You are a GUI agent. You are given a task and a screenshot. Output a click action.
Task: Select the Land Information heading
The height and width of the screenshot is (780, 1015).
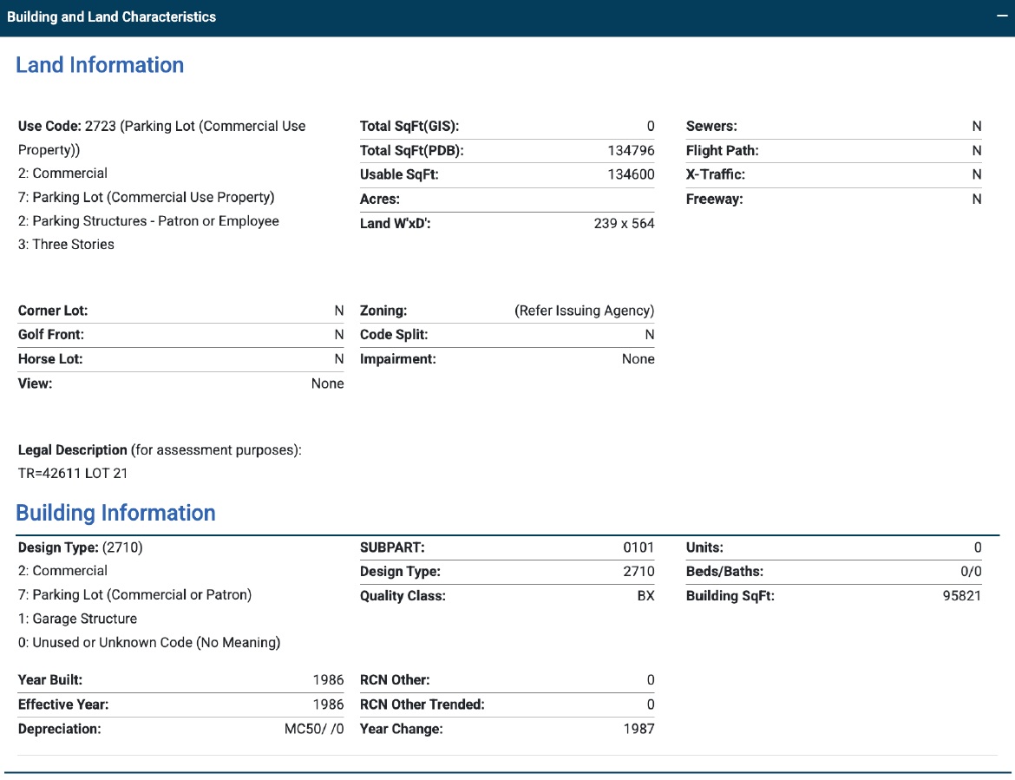[x=100, y=65]
